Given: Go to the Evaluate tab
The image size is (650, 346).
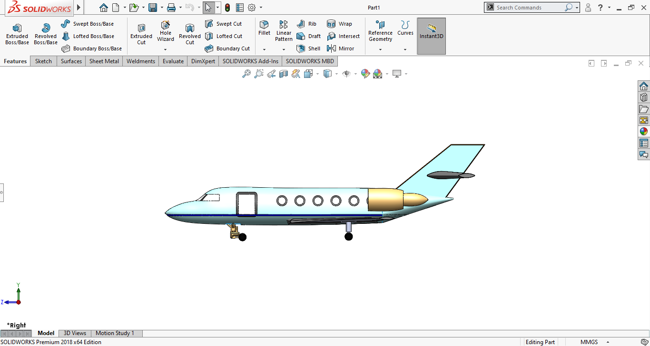Looking at the screenshot, I should point(173,61).
